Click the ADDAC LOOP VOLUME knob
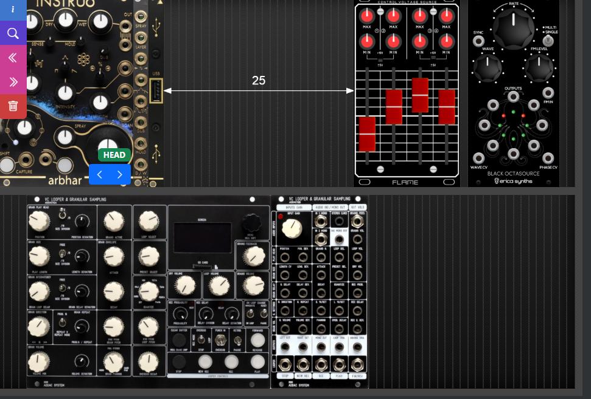Image resolution: width=591 pixels, height=399 pixels. [x=219, y=286]
